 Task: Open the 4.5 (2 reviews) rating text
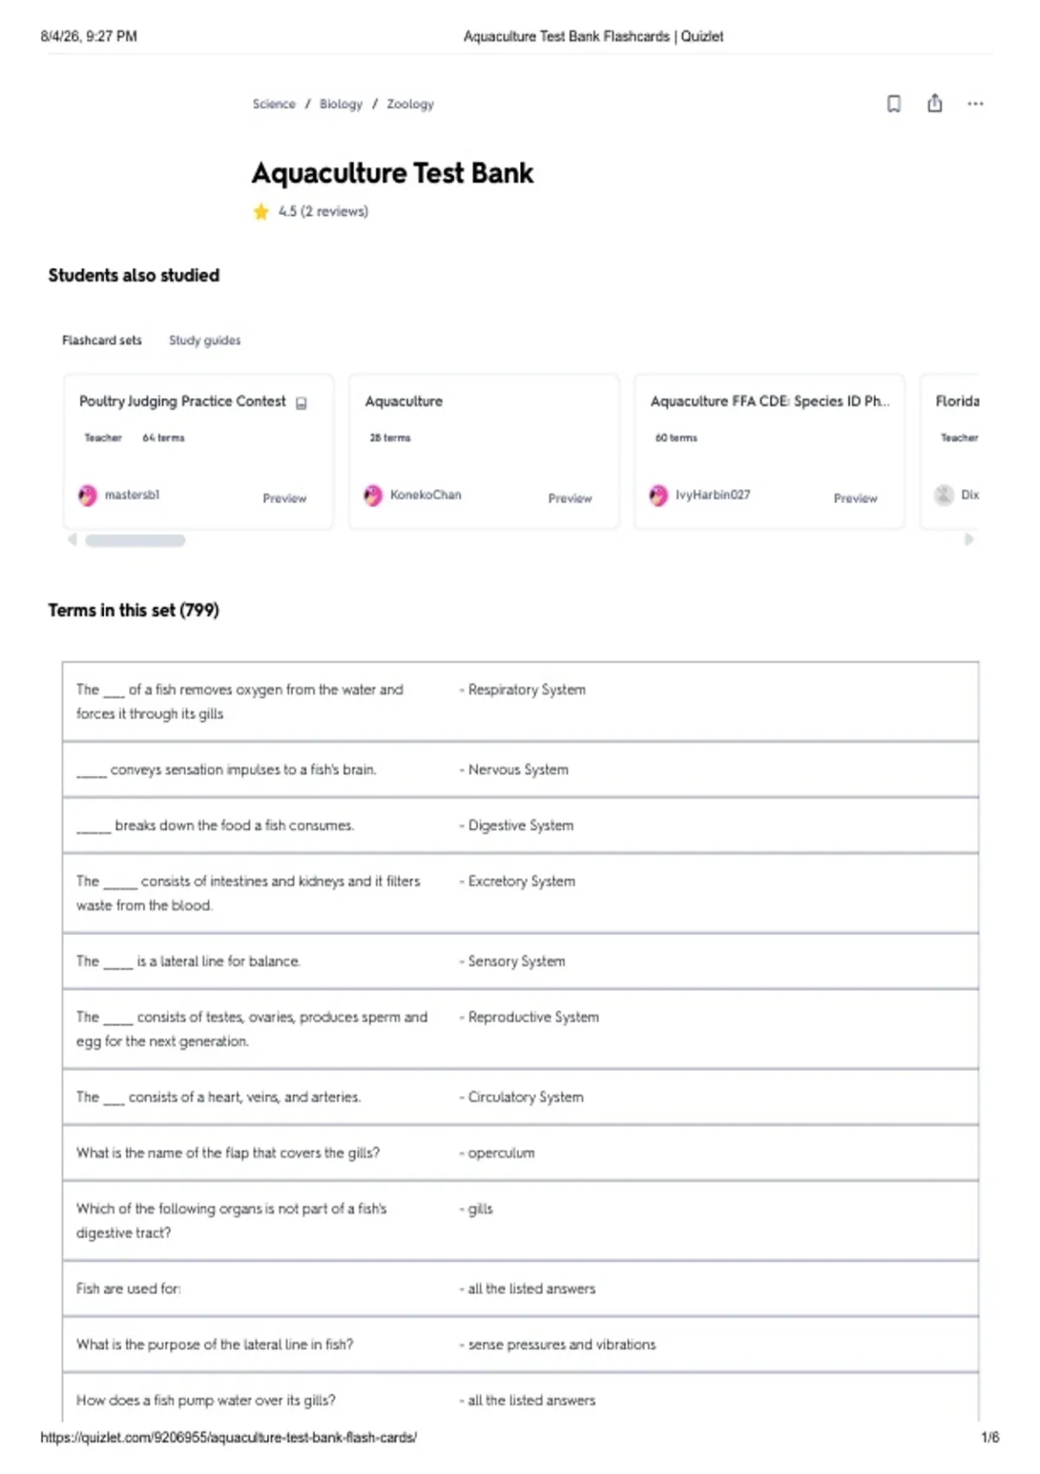point(323,212)
